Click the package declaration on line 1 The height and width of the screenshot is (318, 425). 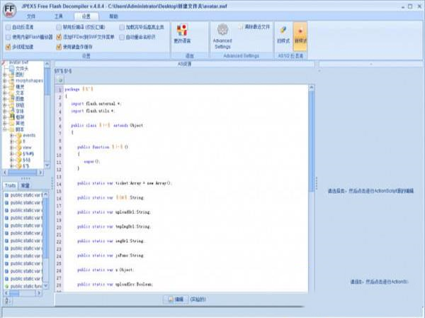(79, 89)
